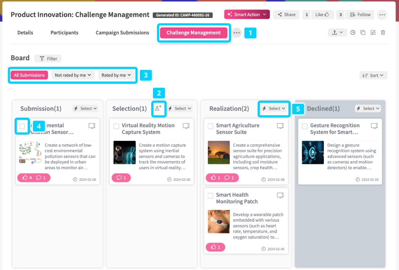
Task: Click the duplicate campaign icon
Action: pos(363,32)
